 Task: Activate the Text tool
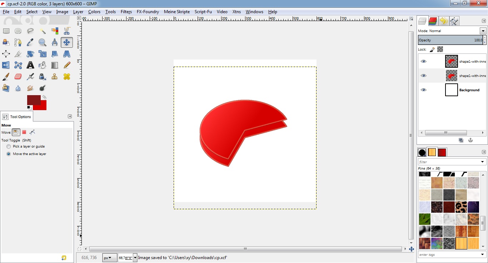pos(30,65)
